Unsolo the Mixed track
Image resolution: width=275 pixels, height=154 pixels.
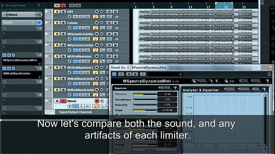63,101
